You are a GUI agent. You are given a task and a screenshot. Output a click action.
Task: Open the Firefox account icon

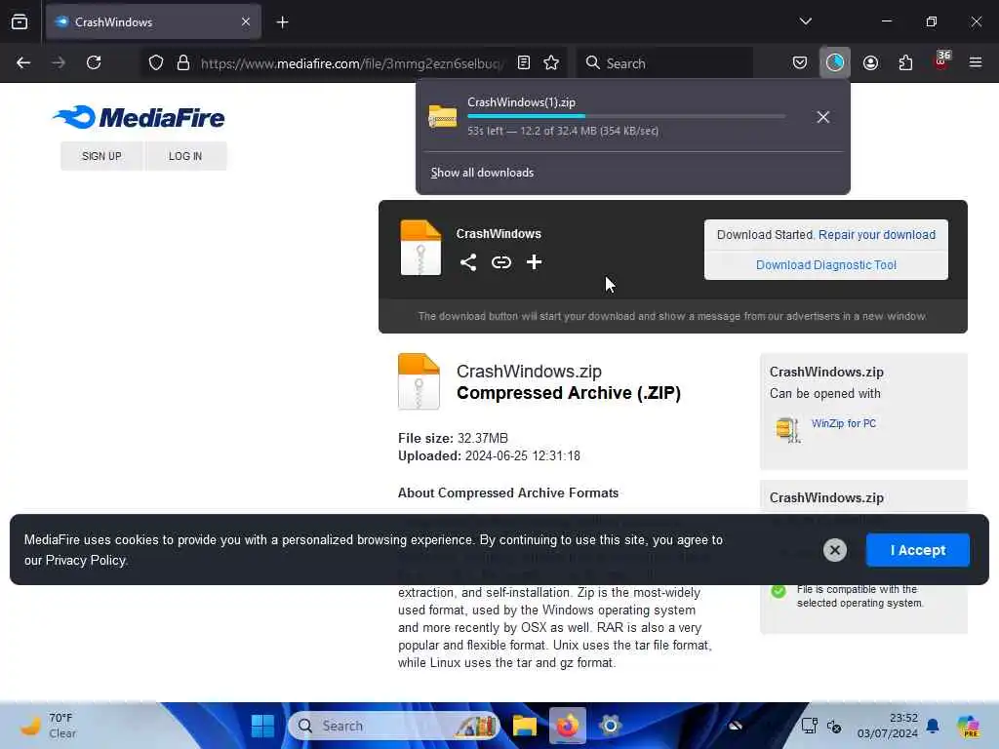click(870, 62)
